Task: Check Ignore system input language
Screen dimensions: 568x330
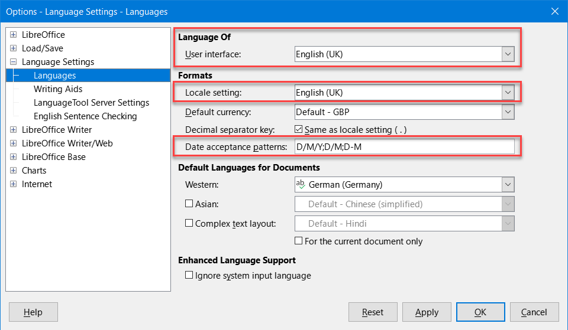Action: [189, 275]
